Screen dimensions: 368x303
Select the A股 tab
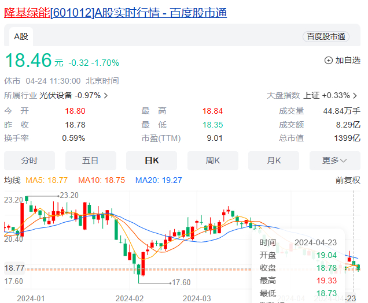(x=21, y=36)
